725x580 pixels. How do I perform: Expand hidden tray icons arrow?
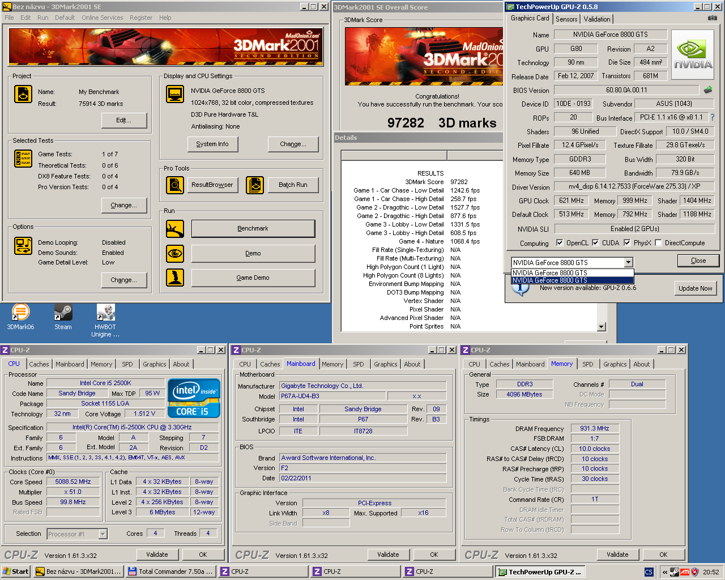click(665, 572)
